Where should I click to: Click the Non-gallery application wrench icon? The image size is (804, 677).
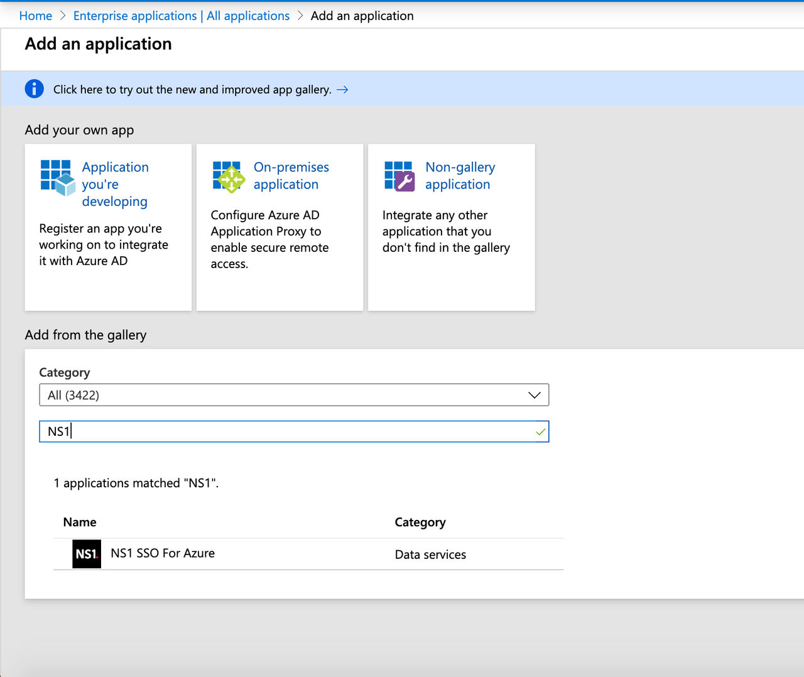[399, 176]
